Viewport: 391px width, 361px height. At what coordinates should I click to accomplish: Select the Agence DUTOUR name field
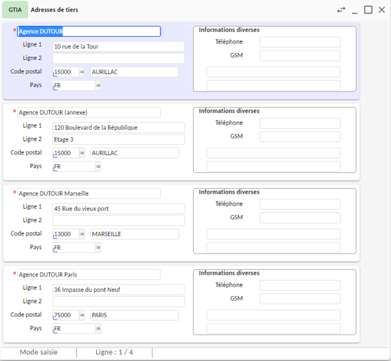89,32
